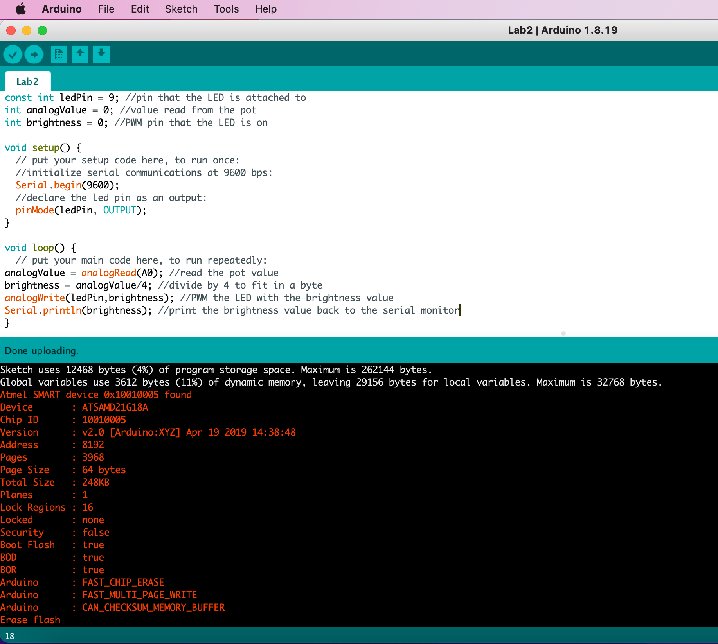Image resolution: width=718 pixels, height=644 pixels.
Task: Click the 'Lab2 | Arduino 1.8.19' window title
Action: [563, 30]
